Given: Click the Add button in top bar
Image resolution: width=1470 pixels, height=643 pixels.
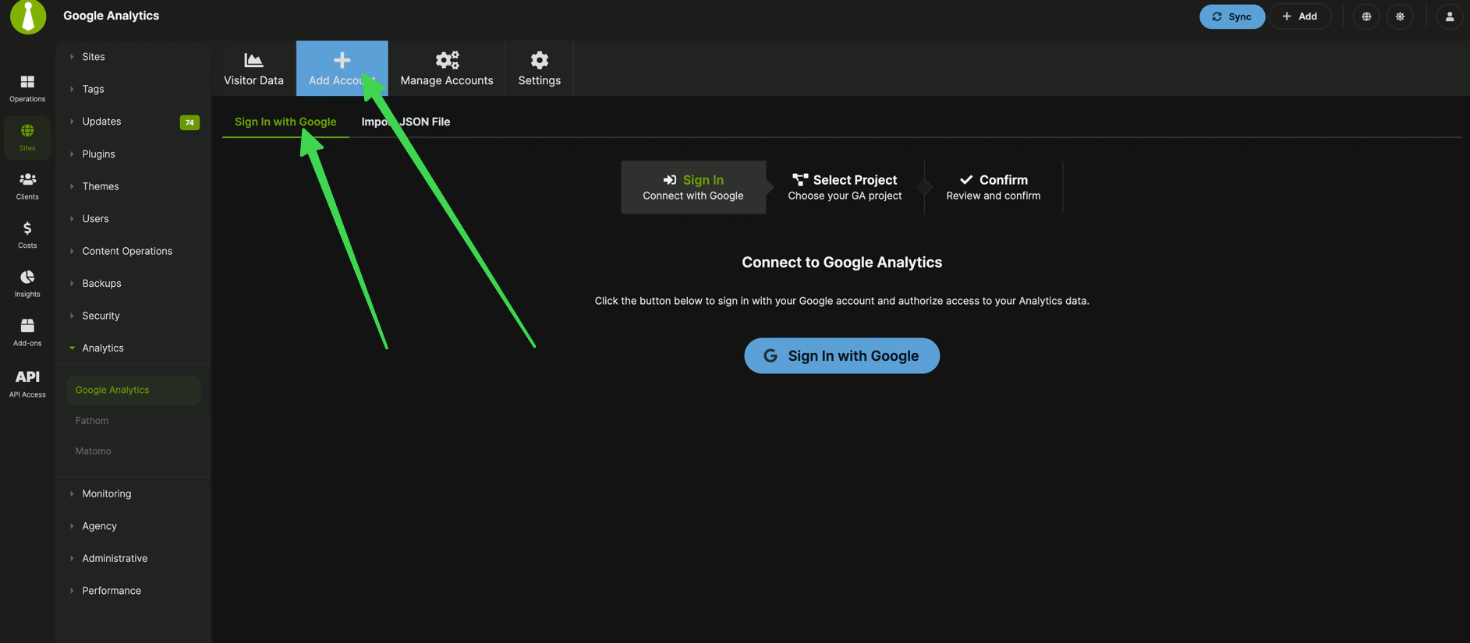Looking at the screenshot, I should [1300, 16].
